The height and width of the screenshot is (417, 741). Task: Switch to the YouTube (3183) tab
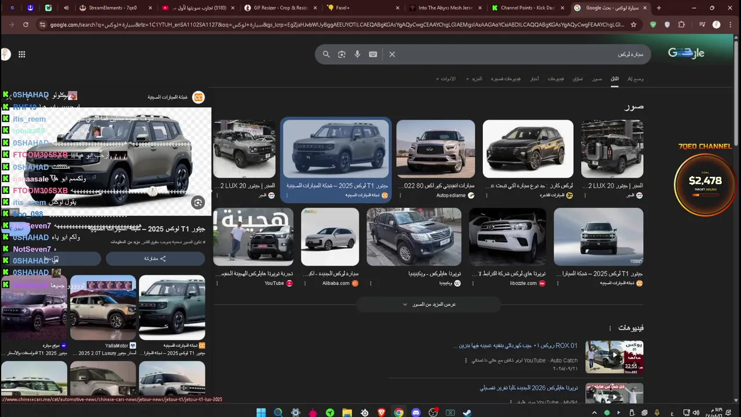[198, 8]
